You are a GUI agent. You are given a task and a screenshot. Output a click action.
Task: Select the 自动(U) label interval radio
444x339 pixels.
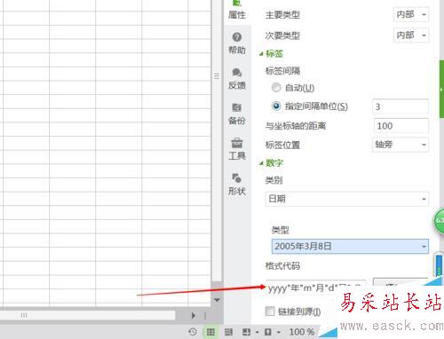(276, 88)
